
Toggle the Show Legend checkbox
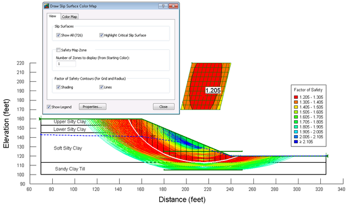pos(49,107)
